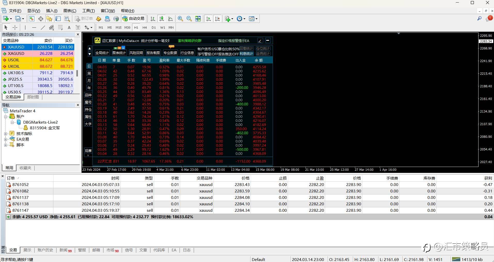Toggle the 自动交易 auto trading button
This screenshot has width=494, height=262.
point(134,19)
